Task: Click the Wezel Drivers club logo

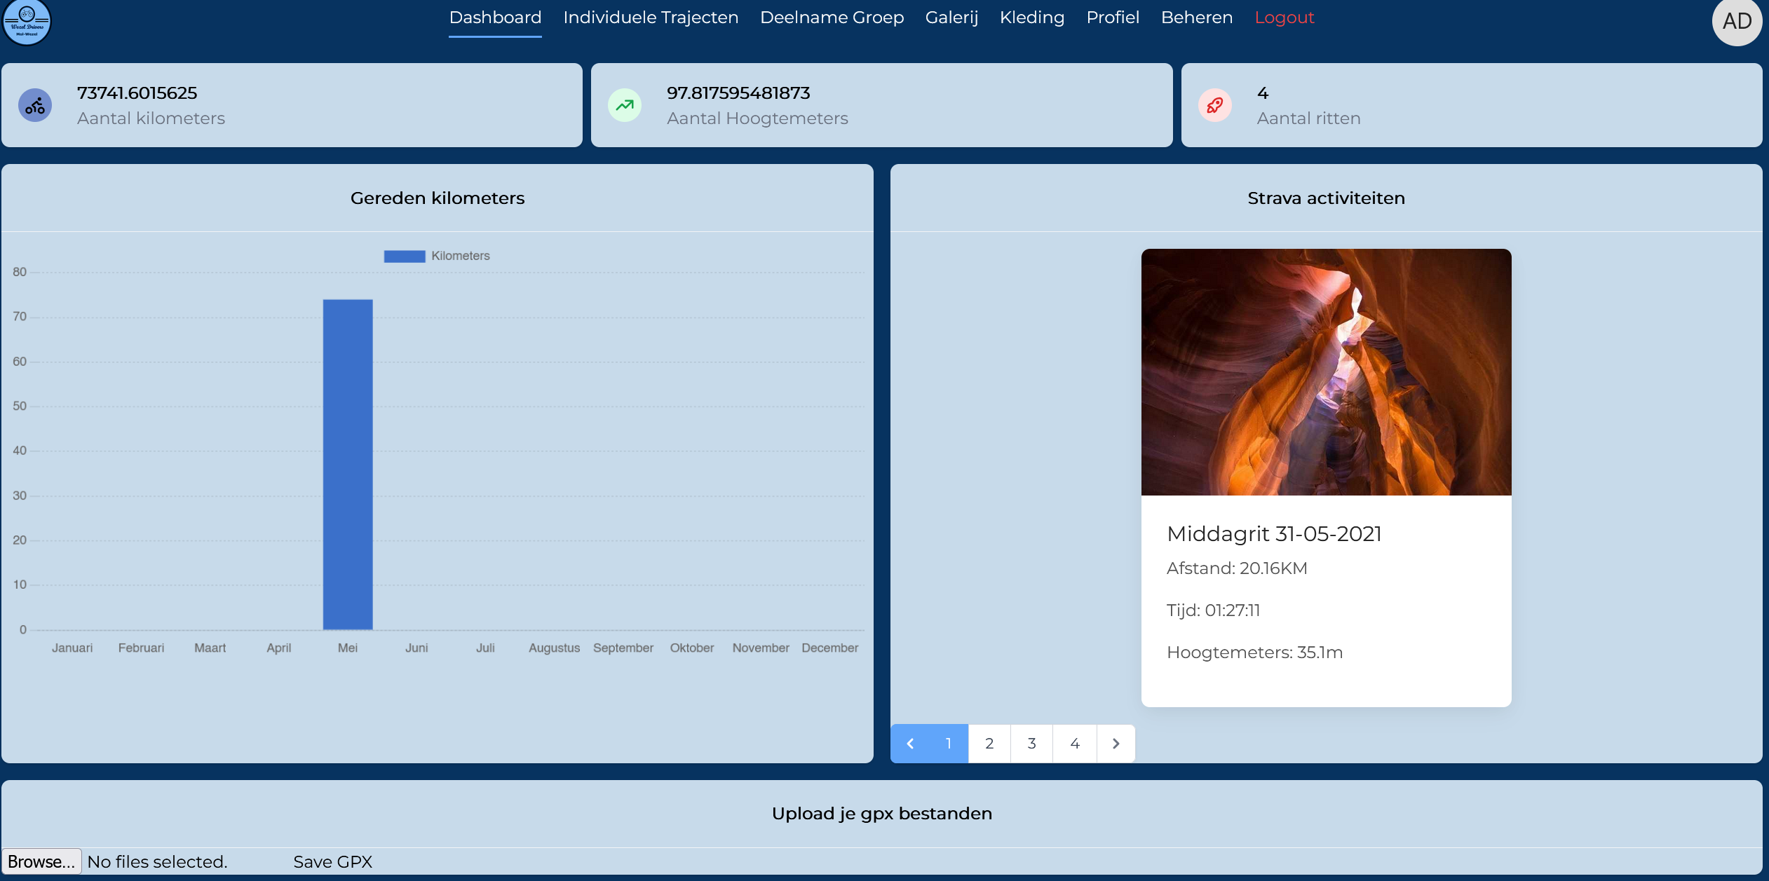Action: 27,21
